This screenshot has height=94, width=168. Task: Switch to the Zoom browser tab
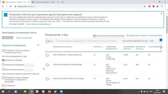[x=45, y=2]
